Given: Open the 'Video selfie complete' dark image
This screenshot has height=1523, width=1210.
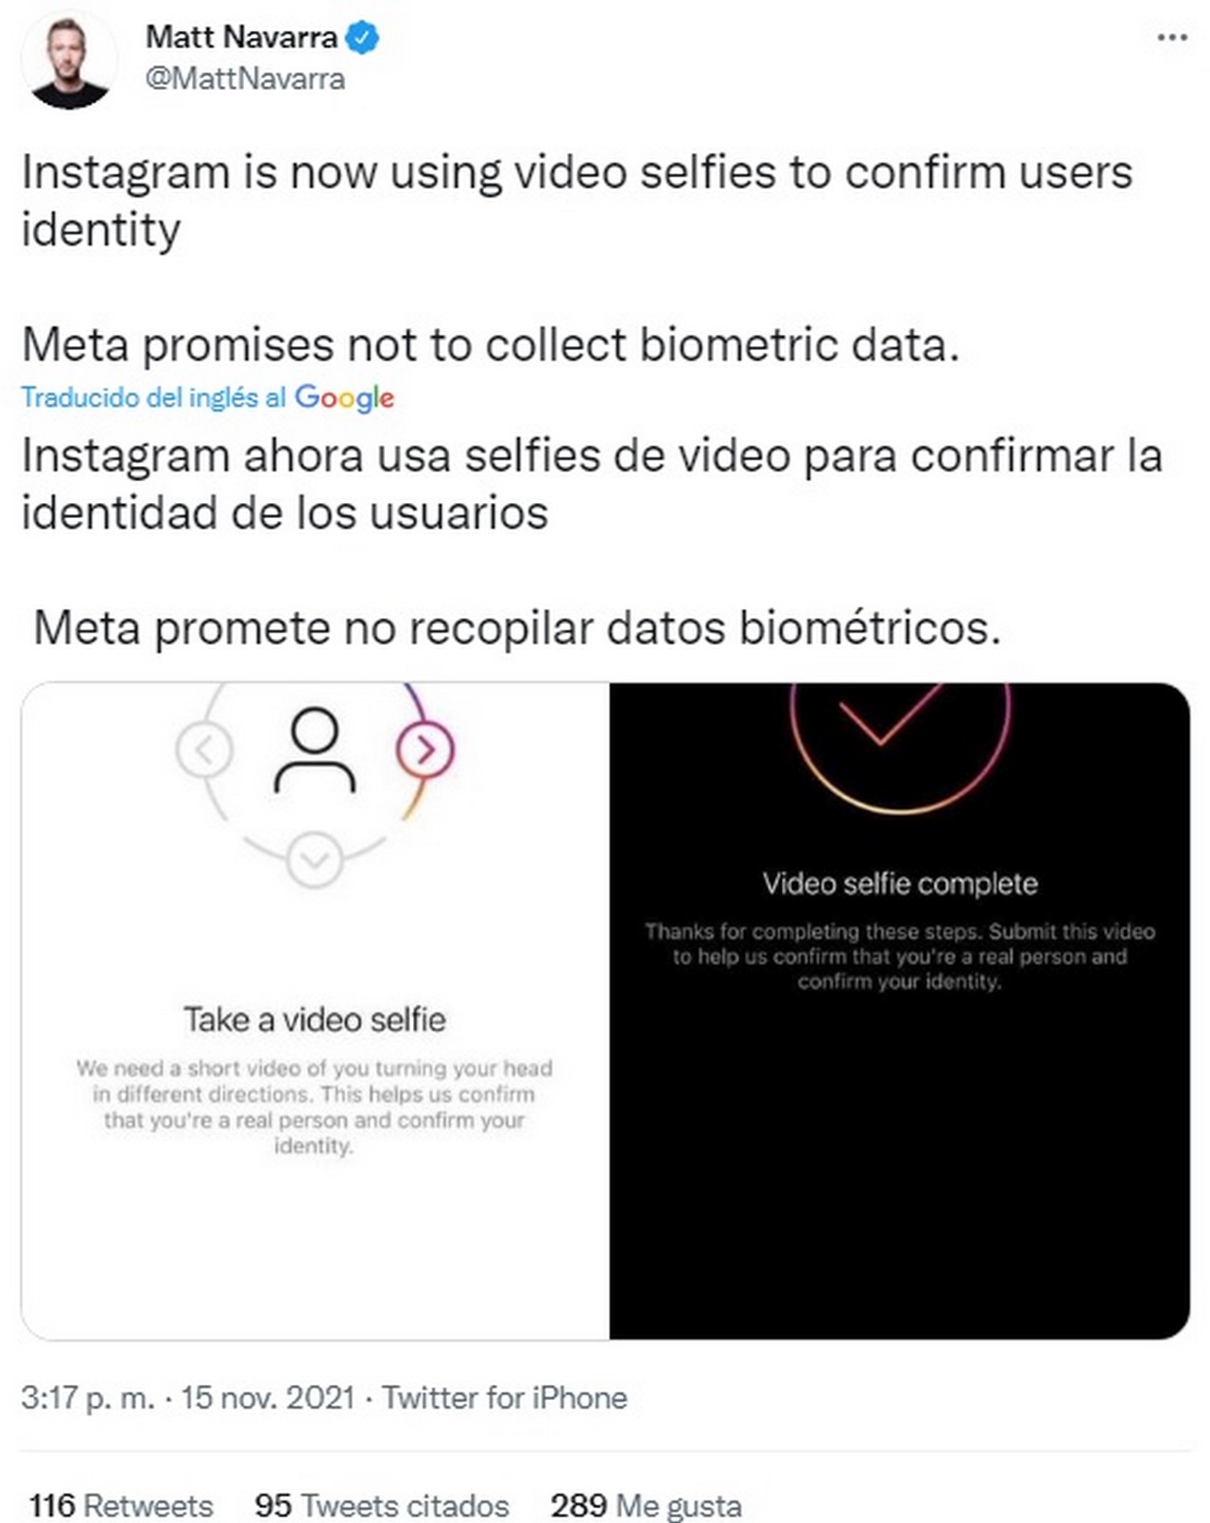Looking at the screenshot, I should click(x=900, y=1011).
